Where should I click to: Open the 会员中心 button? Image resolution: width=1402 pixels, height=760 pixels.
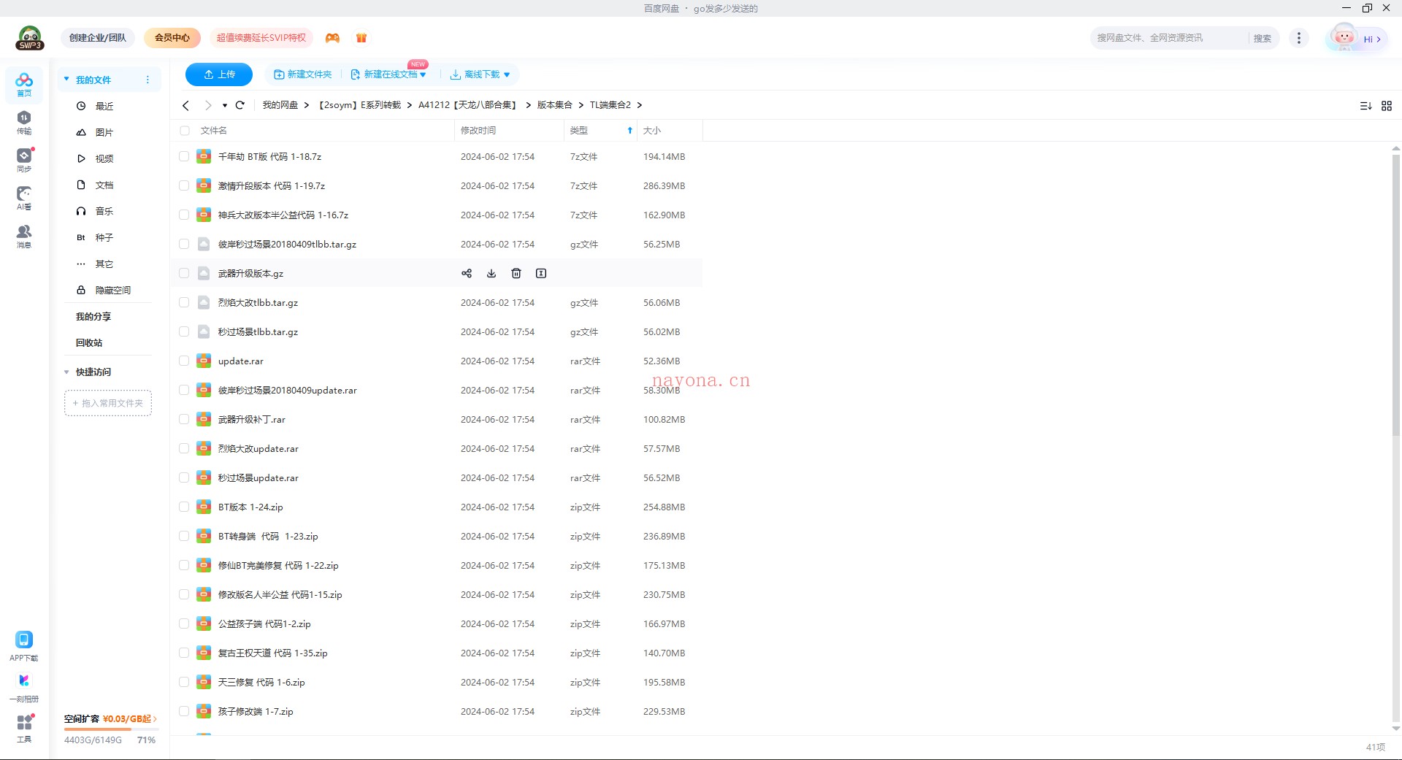coord(172,38)
